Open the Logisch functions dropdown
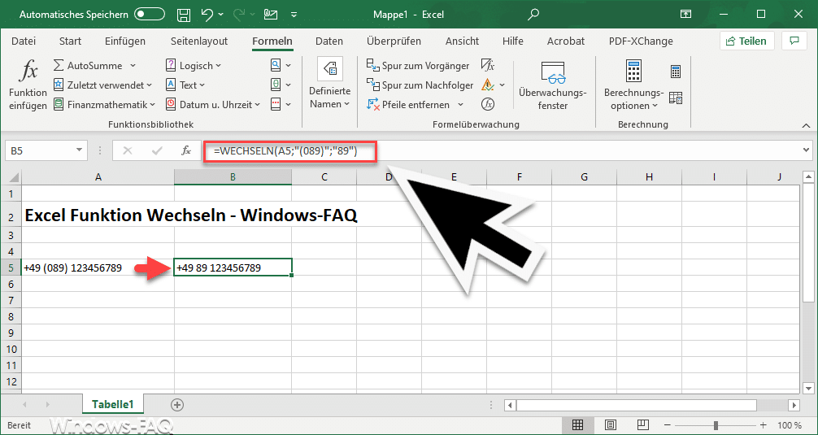Viewport: 818px width, 435px height. point(194,66)
